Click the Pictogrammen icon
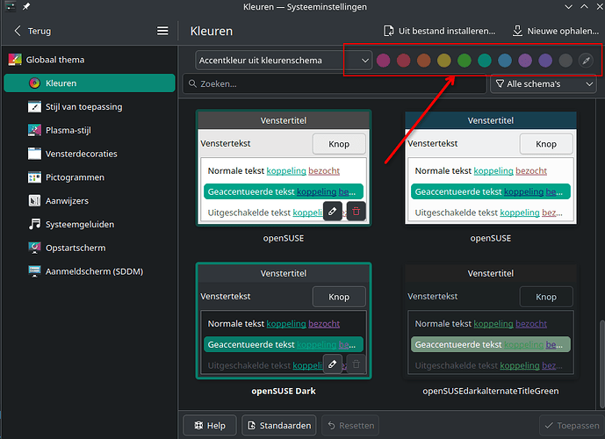 coord(34,177)
